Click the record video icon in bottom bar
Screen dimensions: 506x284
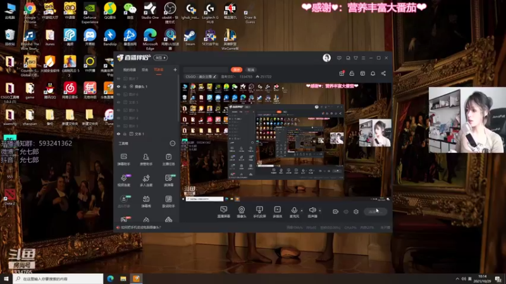tap(335, 211)
